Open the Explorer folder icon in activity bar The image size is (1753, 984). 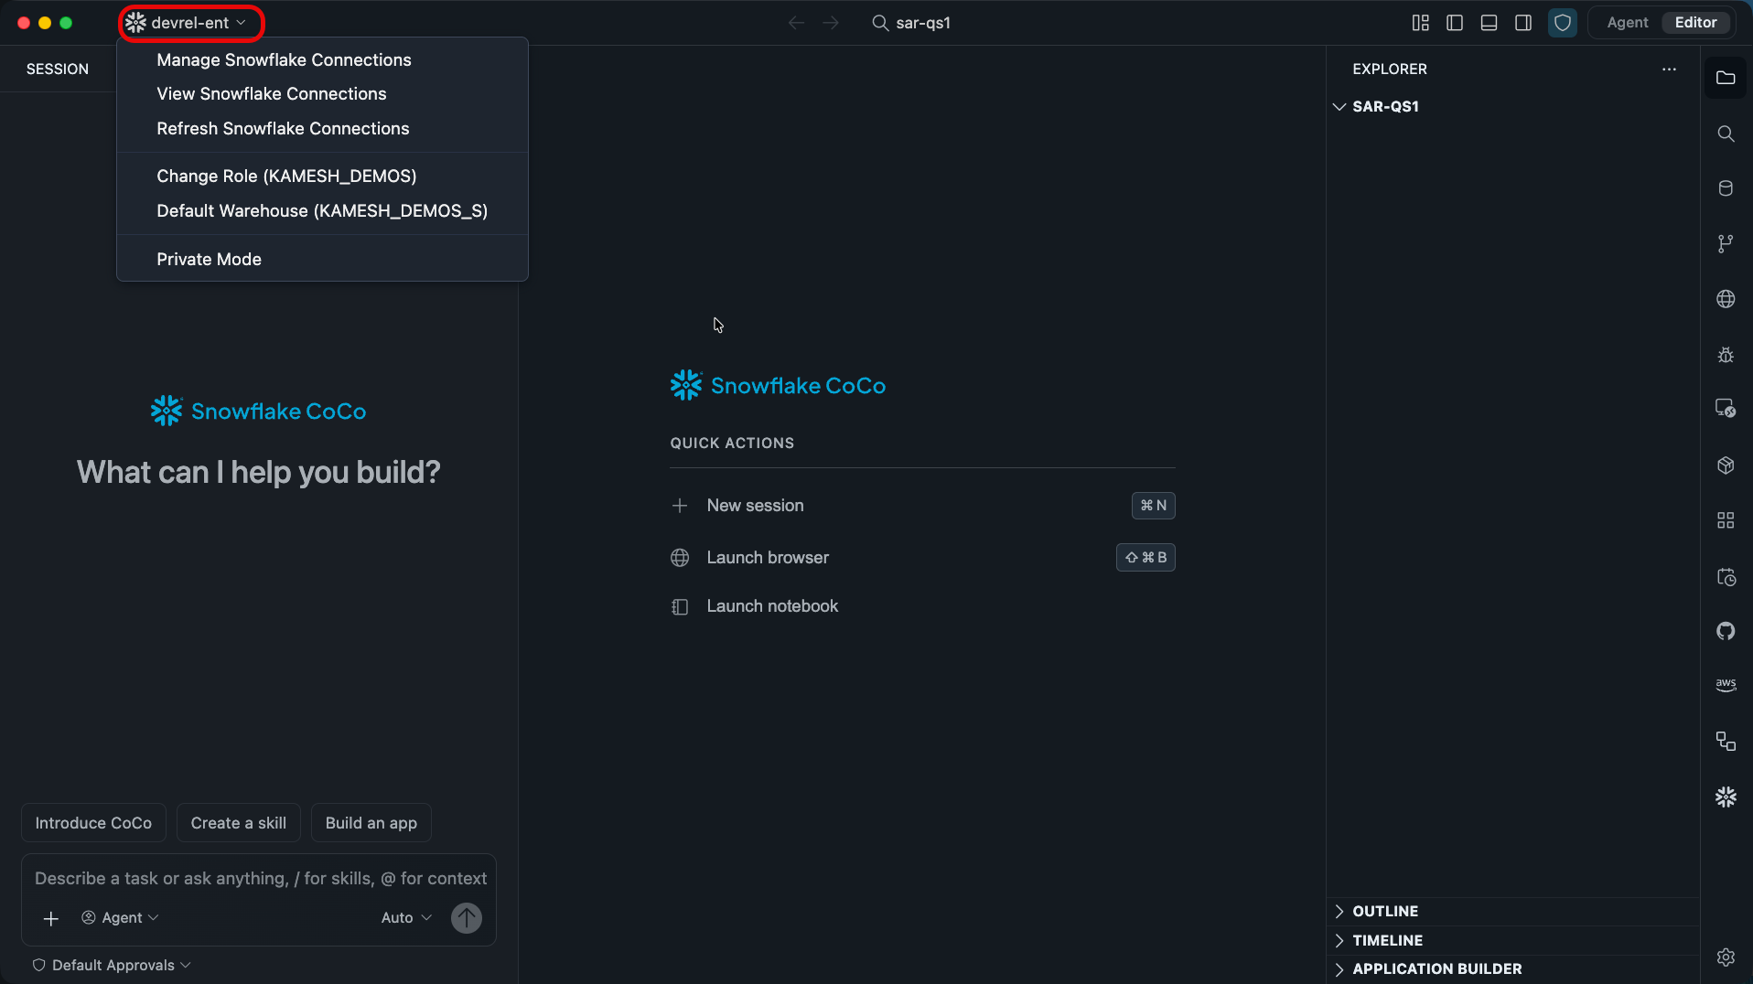click(x=1726, y=78)
